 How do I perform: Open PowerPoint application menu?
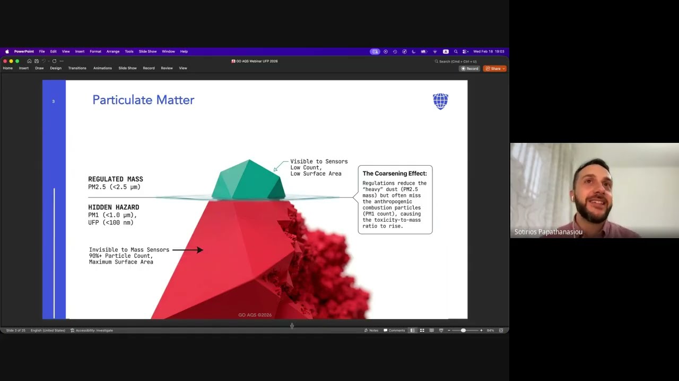[24, 51]
